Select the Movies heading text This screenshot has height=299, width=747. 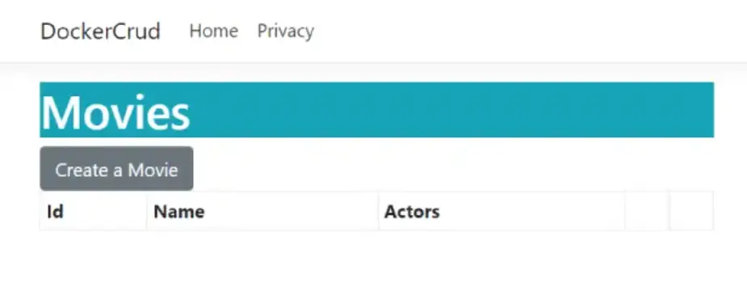[x=115, y=112]
